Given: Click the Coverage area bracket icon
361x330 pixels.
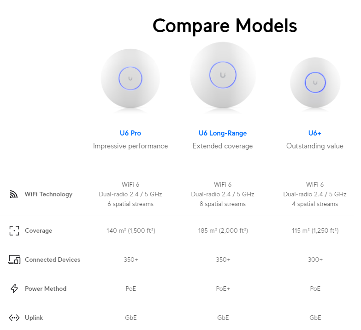Looking at the screenshot, I should (x=14, y=230).
